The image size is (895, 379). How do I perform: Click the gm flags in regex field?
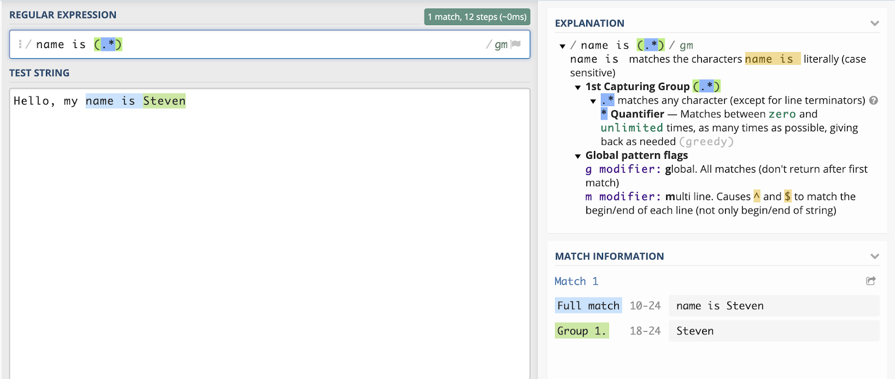point(501,45)
